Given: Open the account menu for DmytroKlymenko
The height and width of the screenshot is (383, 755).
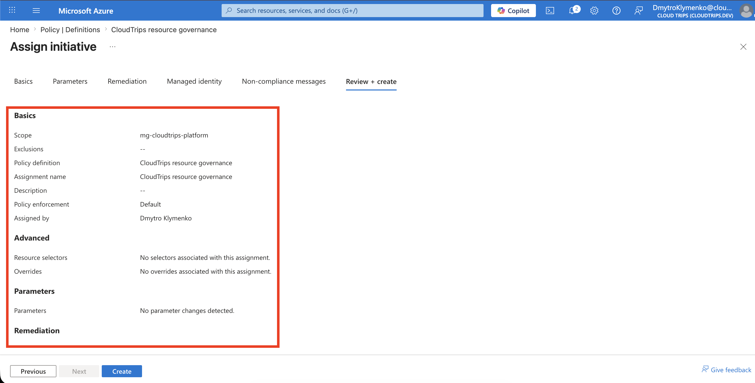Looking at the screenshot, I should (x=693, y=11).
